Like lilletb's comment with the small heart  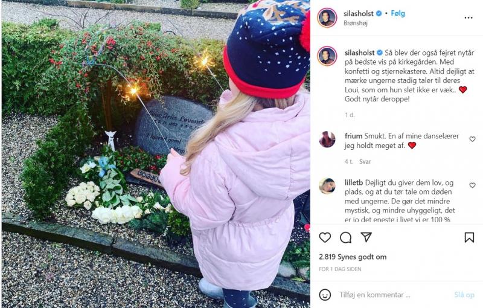click(472, 185)
